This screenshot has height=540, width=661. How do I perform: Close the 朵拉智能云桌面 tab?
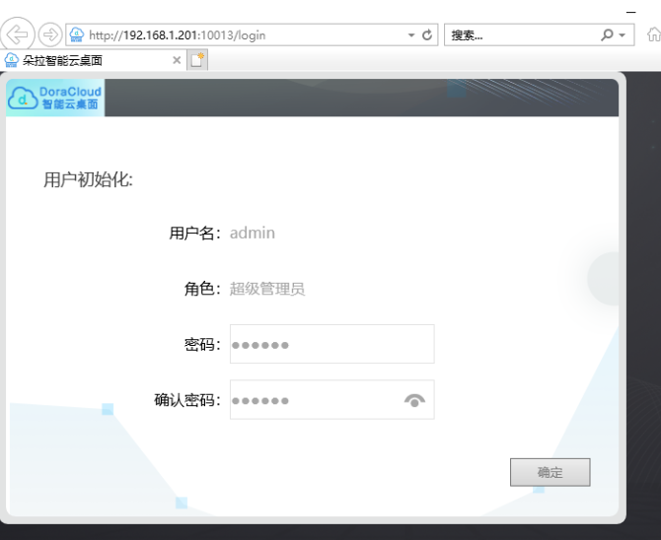click(x=177, y=60)
